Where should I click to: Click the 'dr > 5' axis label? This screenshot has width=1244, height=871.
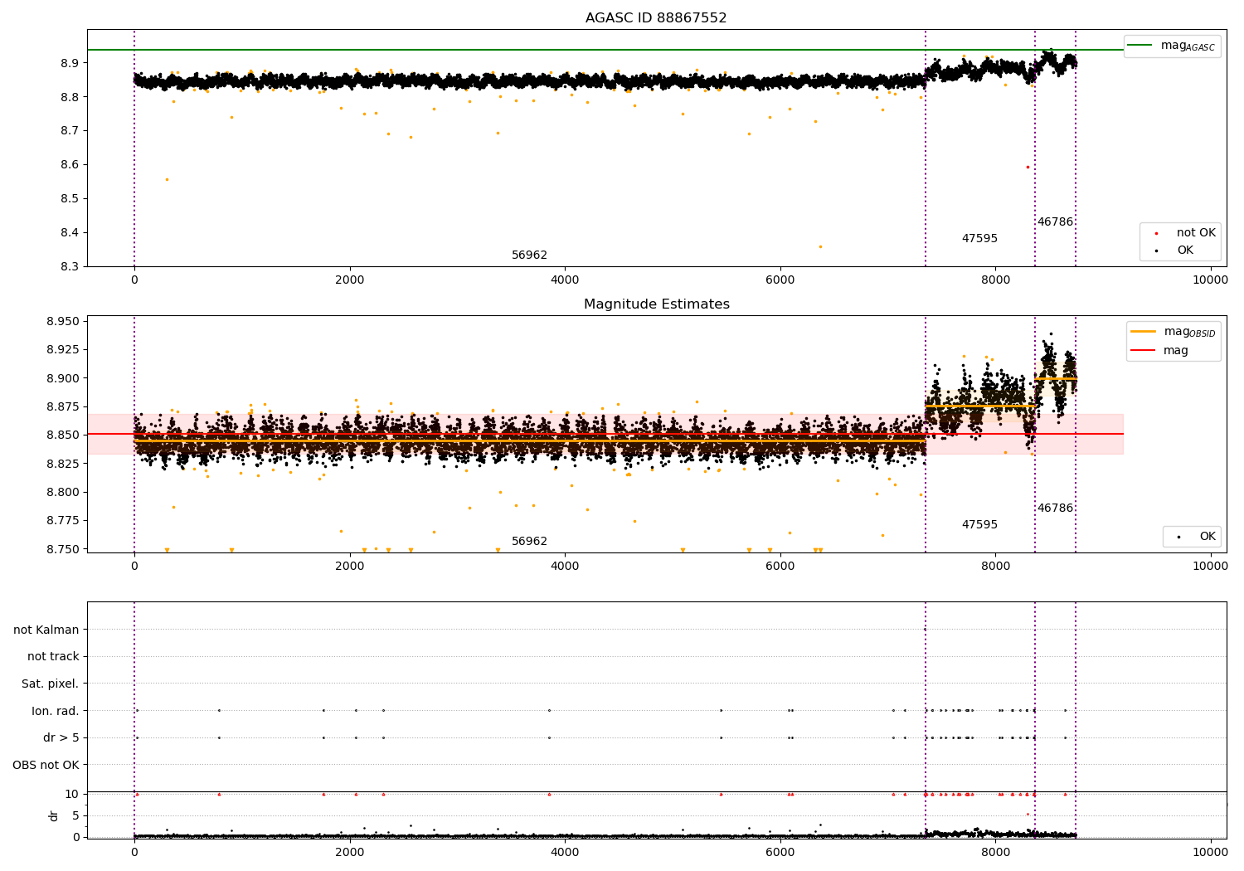pos(61,737)
